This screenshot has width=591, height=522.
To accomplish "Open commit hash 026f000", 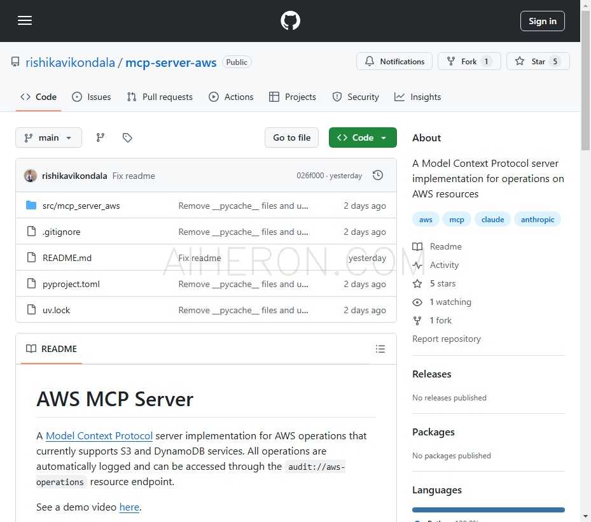I will click(x=310, y=176).
